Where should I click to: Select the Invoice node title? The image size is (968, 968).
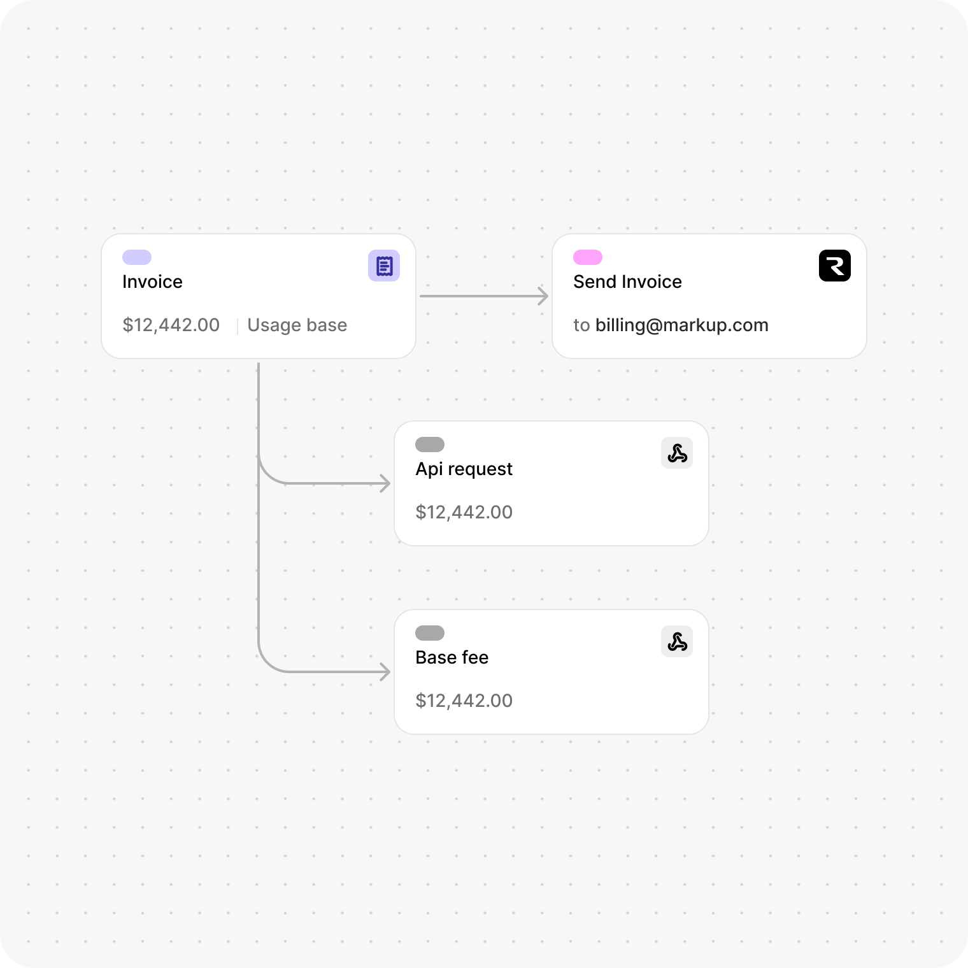152,282
